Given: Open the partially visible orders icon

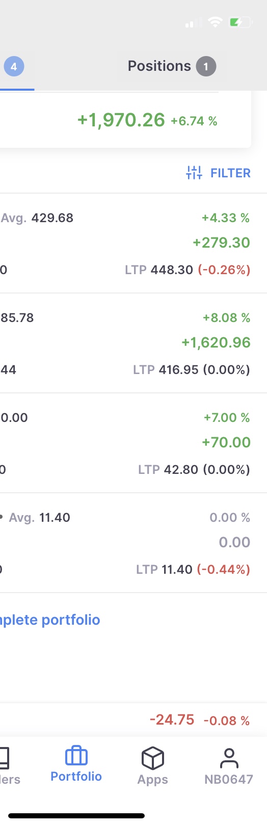Looking at the screenshot, I should pyautogui.click(x=4, y=758).
